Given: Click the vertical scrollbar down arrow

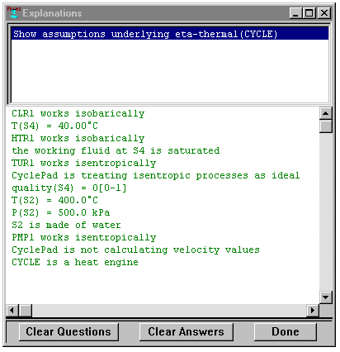Looking at the screenshot, I should pyautogui.click(x=326, y=297).
